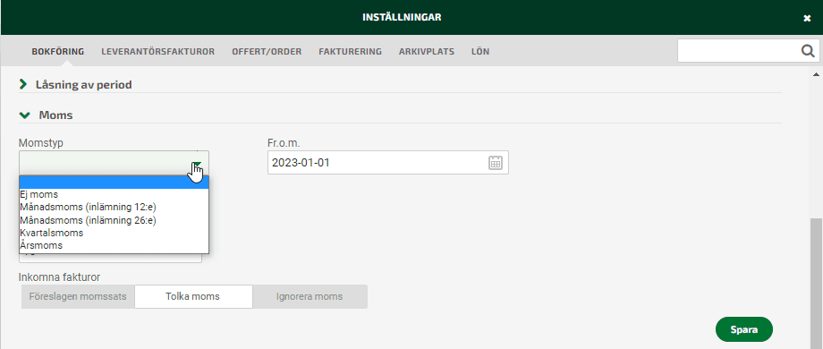The width and height of the screenshot is (823, 349).
Task: Click the search magnifier icon
Action: click(x=807, y=51)
